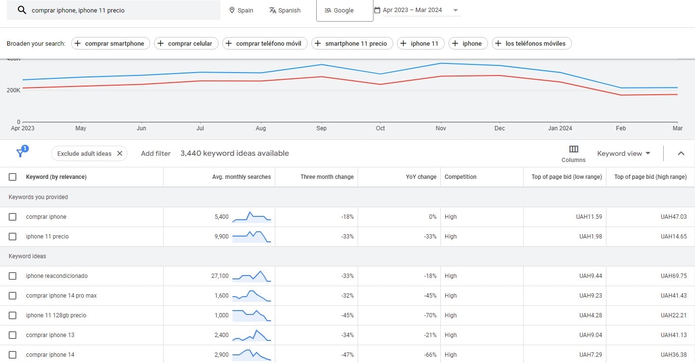The image size is (695, 363).
Task: Check the comprar iphone row checkbox
Action: (x=13, y=217)
